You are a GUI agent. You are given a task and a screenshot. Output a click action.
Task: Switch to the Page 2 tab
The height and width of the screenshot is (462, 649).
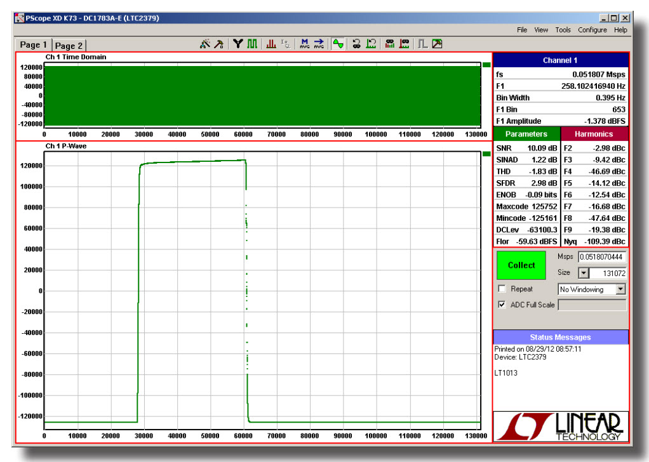coord(69,45)
